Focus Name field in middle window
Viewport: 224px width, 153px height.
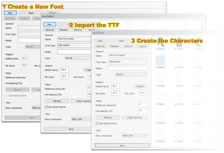coord(74,39)
